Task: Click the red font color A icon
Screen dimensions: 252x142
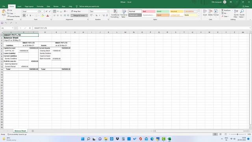Action: pyautogui.click(x=48, y=15)
